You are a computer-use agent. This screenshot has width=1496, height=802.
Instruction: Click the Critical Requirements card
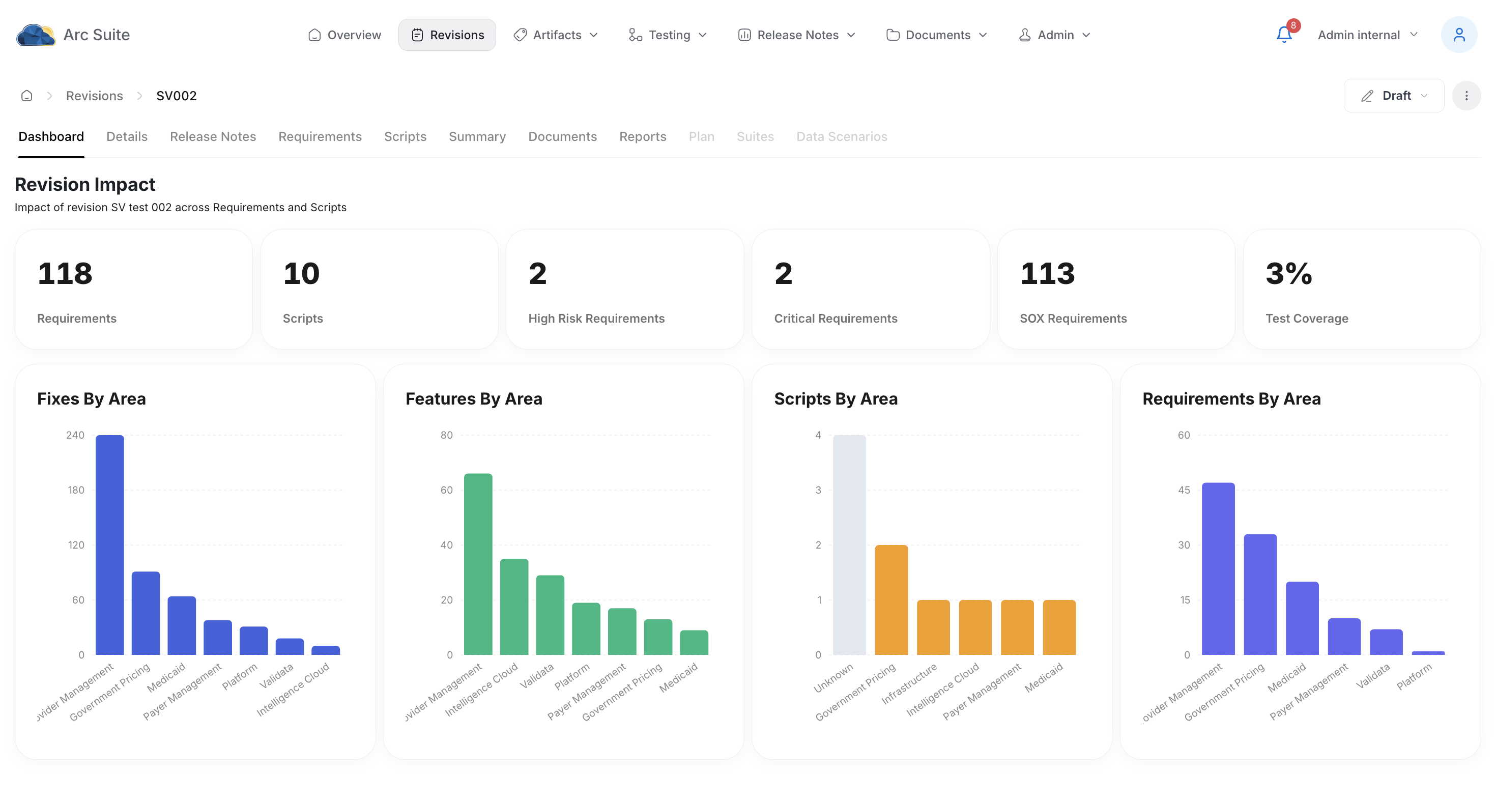pos(871,289)
